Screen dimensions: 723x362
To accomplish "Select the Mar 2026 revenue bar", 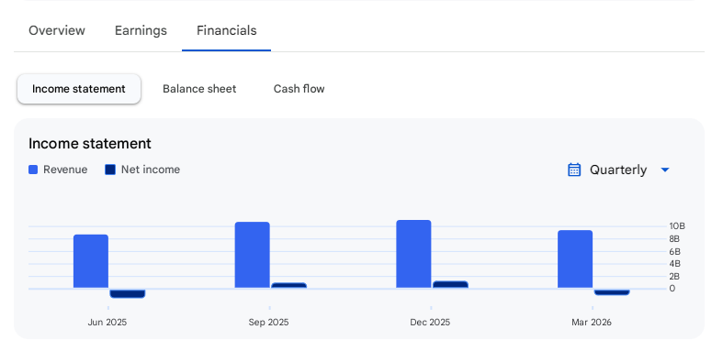I will pyautogui.click(x=575, y=259).
